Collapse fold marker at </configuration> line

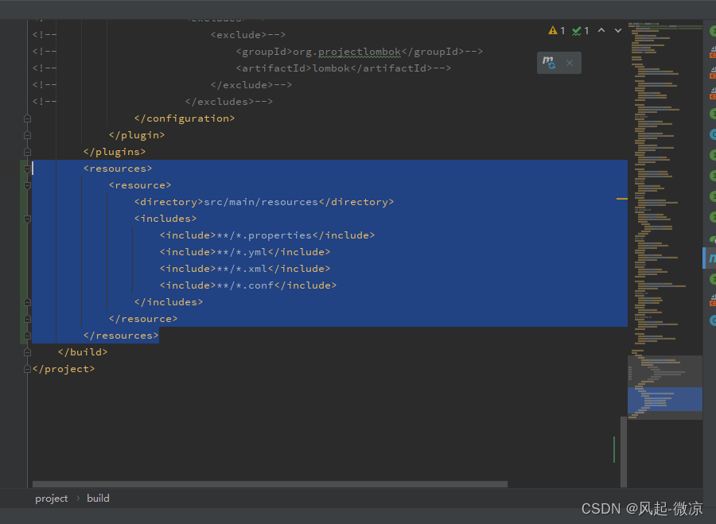point(27,118)
